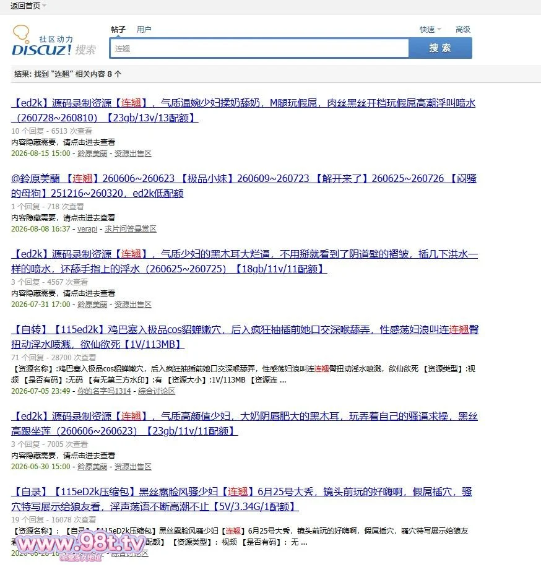Open the 综合讨论区 forum link
The height and width of the screenshot is (567, 541).
coord(157,391)
